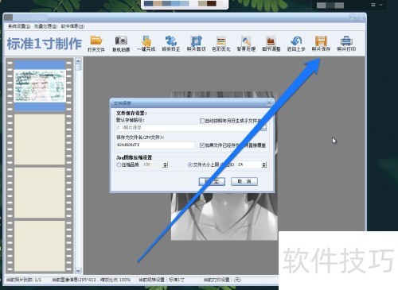Select the 照片裁切 crop tool
The height and width of the screenshot is (290, 398).
[196, 44]
